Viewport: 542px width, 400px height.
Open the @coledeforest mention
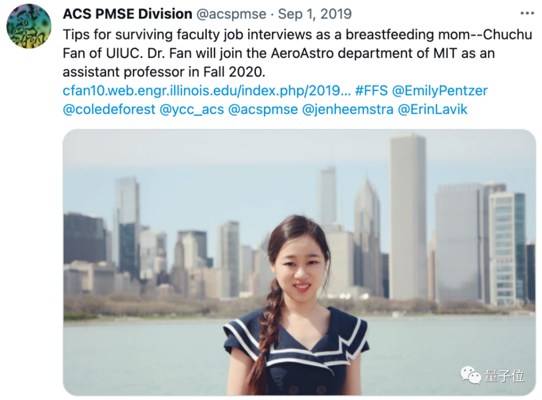pyautogui.click(x=109, y=109)
